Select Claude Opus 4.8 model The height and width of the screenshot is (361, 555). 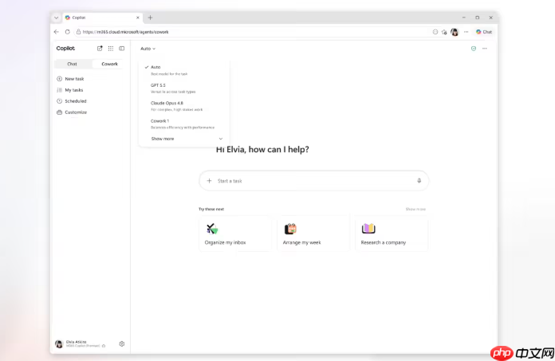[184, 106]
